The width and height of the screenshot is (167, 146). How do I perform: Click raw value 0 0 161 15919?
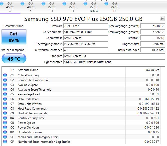coord(149,99)
